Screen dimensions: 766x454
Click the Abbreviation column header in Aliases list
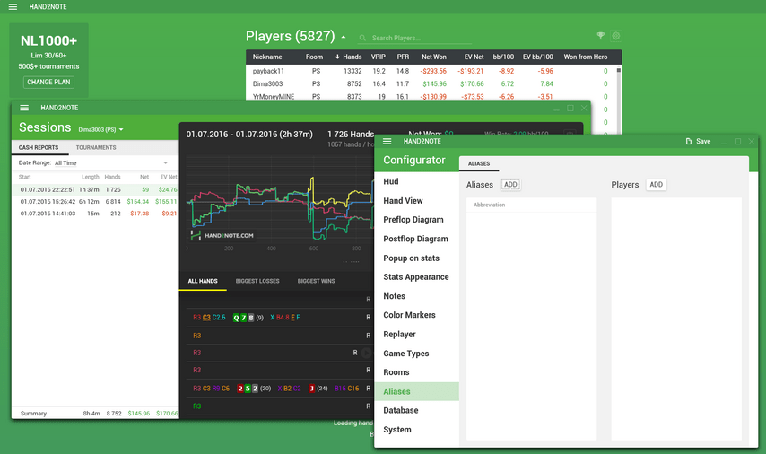(x=489, y=205)
